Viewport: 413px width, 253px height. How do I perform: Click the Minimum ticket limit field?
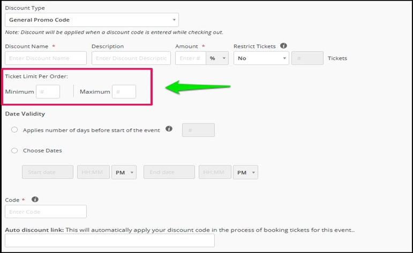point(48,91)
